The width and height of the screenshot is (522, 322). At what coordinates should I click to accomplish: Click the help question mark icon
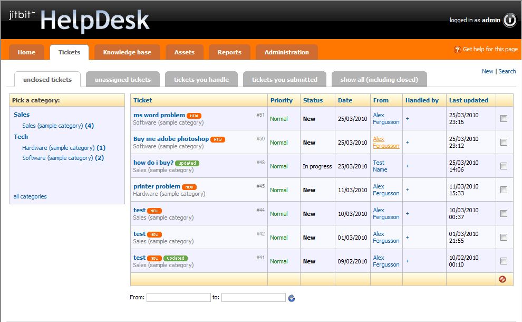458,49
